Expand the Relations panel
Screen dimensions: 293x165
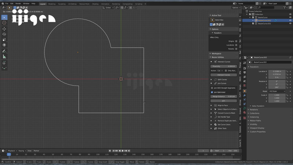(x=253, y=110)
